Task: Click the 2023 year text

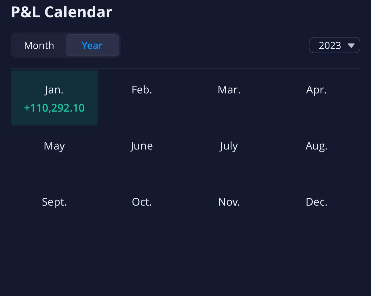Action: 330,45
